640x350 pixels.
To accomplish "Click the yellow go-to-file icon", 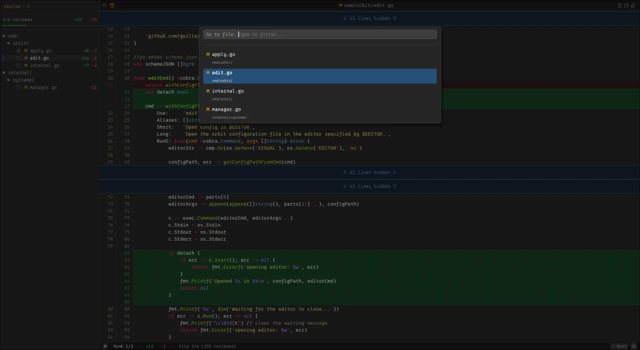I will pyautogui.click(x=112, y=5).
